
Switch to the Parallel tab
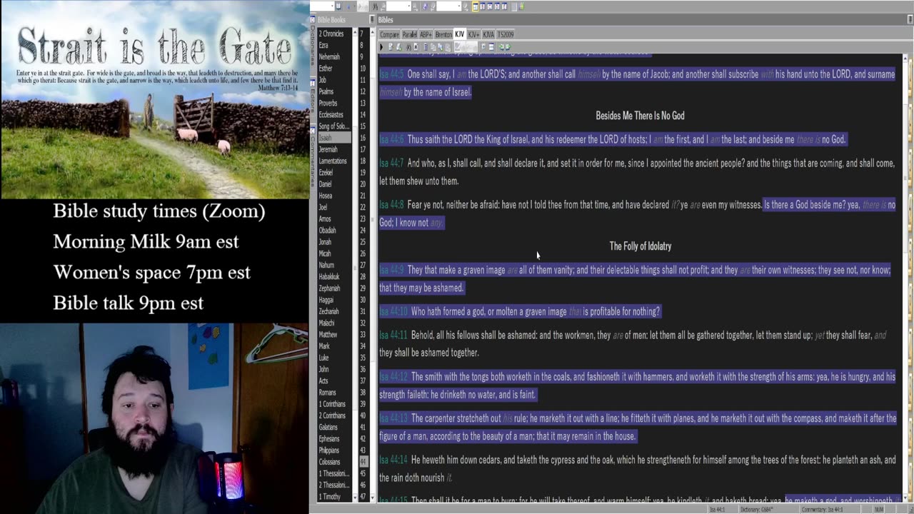(410, 34)
